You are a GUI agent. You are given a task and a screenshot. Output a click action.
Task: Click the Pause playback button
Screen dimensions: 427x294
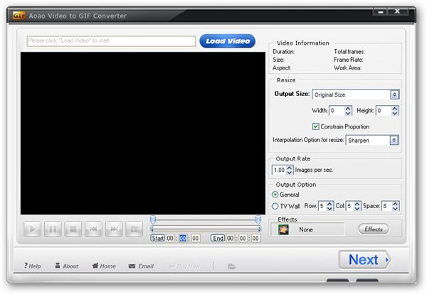(x=53, y=229)
